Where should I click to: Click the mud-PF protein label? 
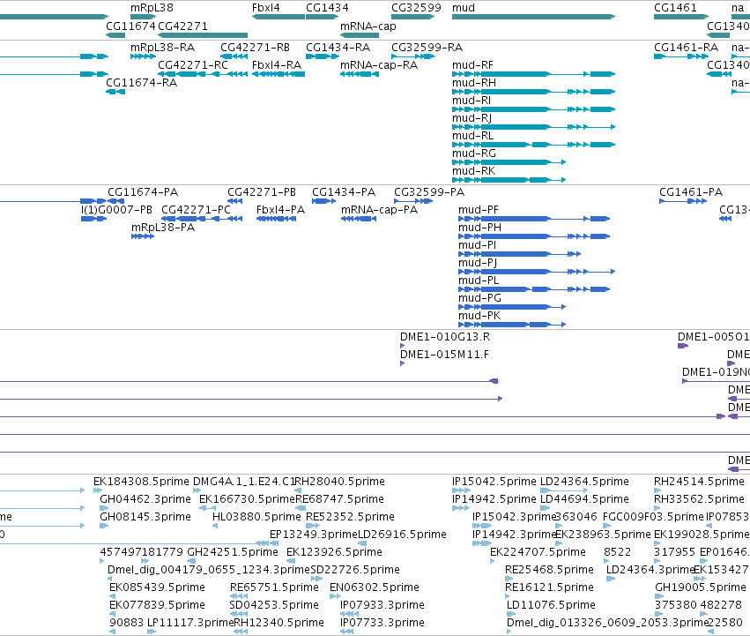(x=479, y=210)
